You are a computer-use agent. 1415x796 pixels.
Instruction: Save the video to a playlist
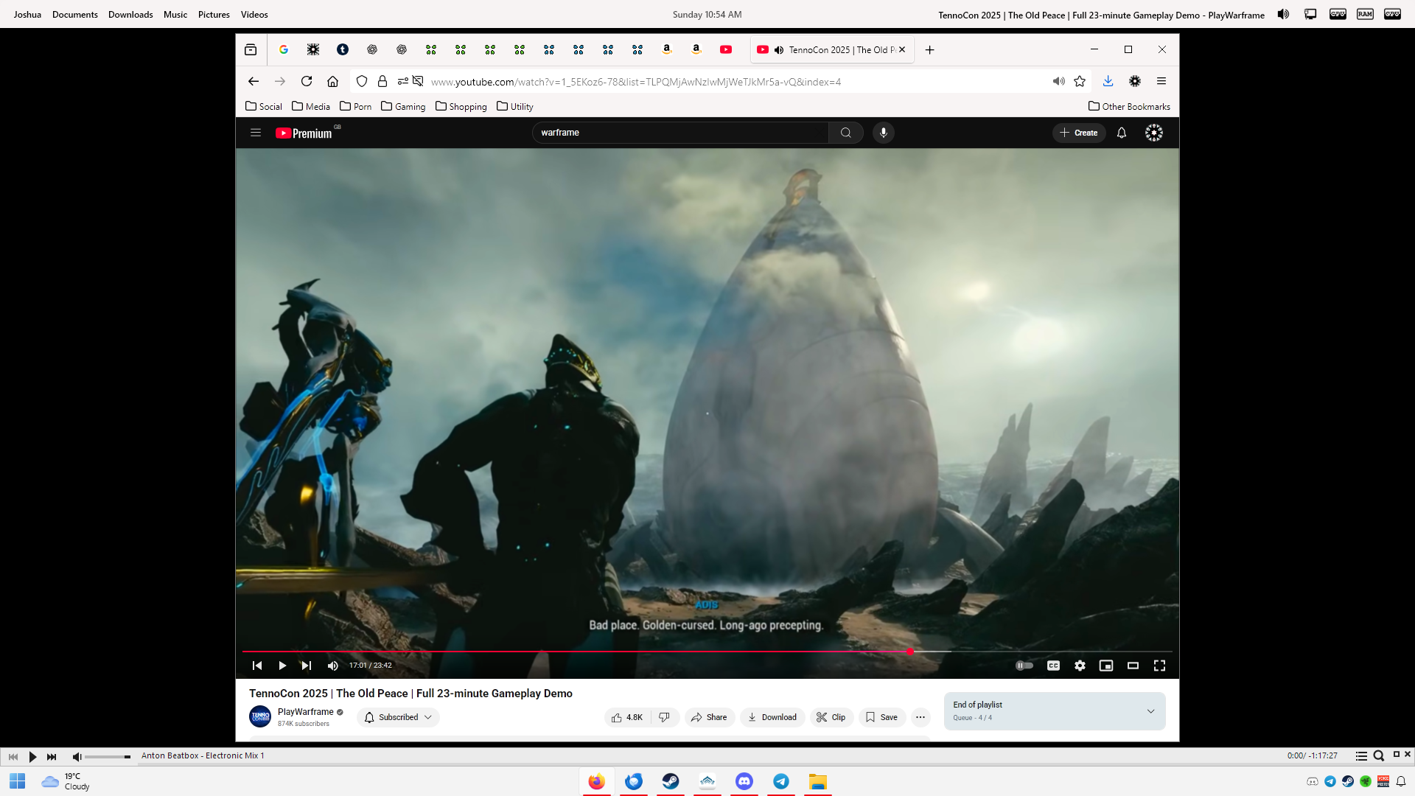(x=882, y=717)
